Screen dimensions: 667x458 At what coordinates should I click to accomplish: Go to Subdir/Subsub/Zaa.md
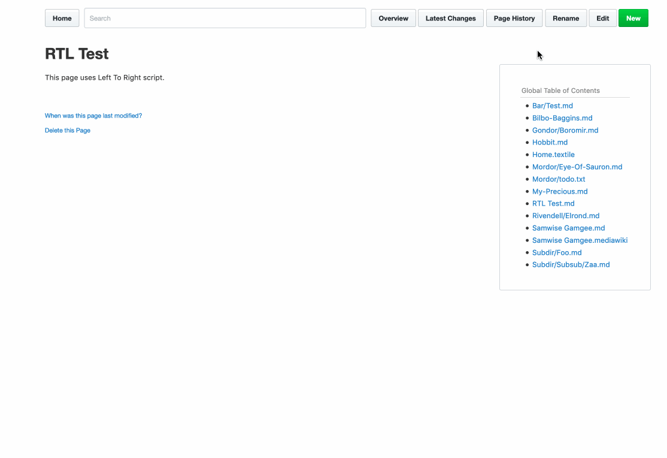coord(571,264)
